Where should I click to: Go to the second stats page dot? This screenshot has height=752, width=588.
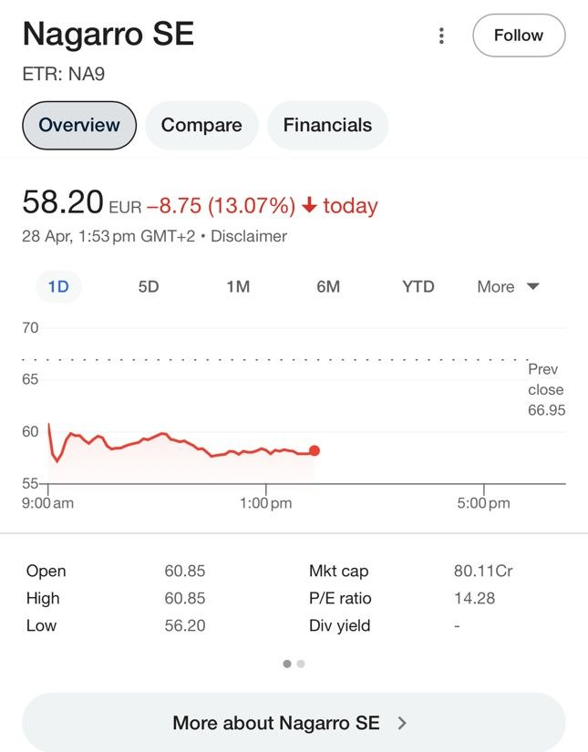[301, 664]
